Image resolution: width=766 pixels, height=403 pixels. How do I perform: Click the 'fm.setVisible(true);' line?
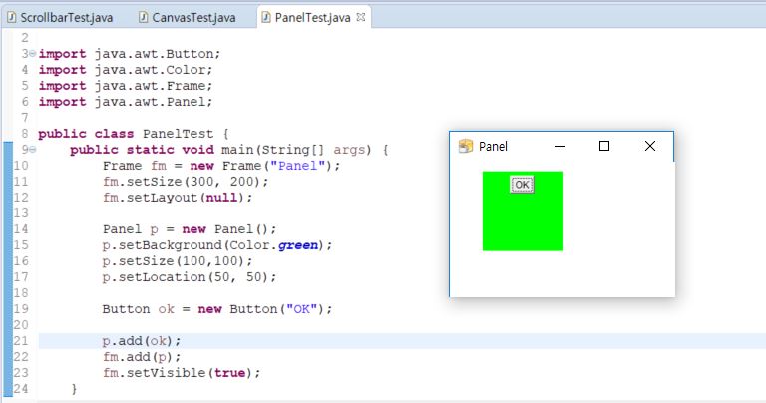182,373
